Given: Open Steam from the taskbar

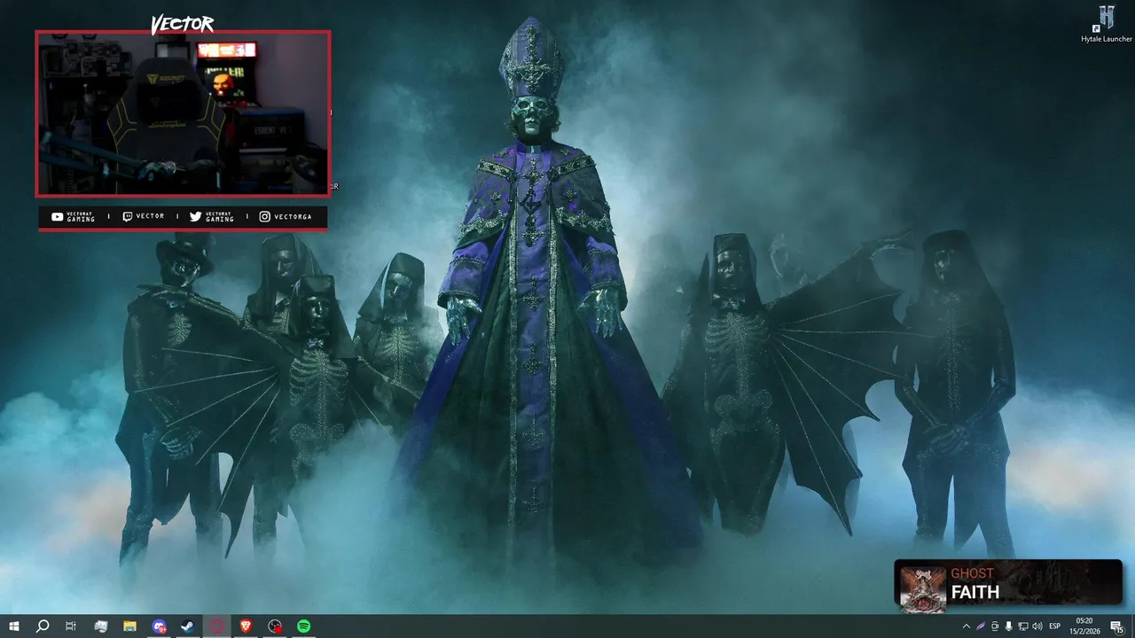Looking at the screenshot, I should (x=188, y=626).
